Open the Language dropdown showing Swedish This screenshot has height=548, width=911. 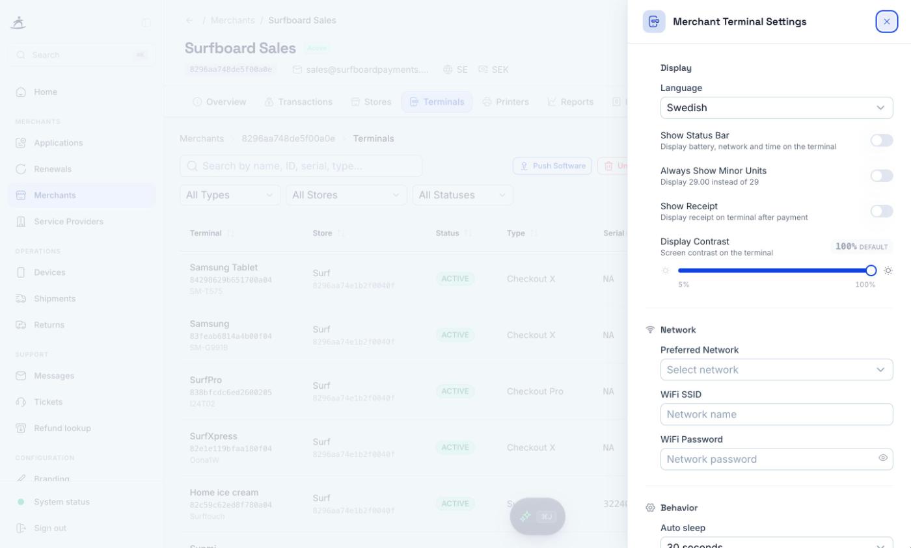777,108
